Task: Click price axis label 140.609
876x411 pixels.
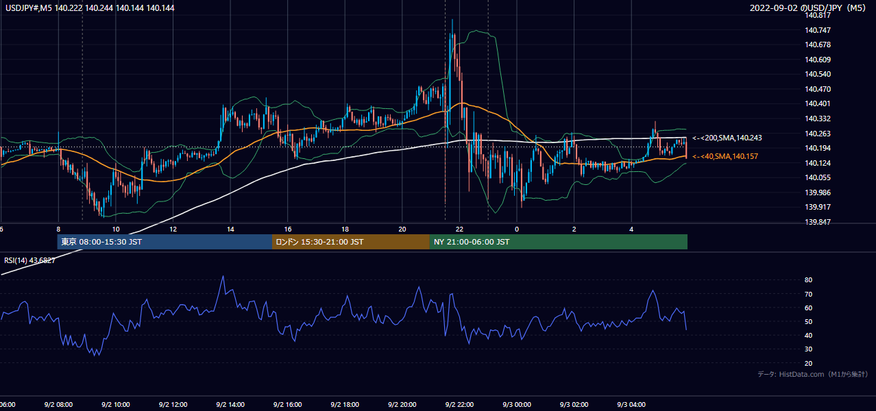Action: tap(818, 60)
